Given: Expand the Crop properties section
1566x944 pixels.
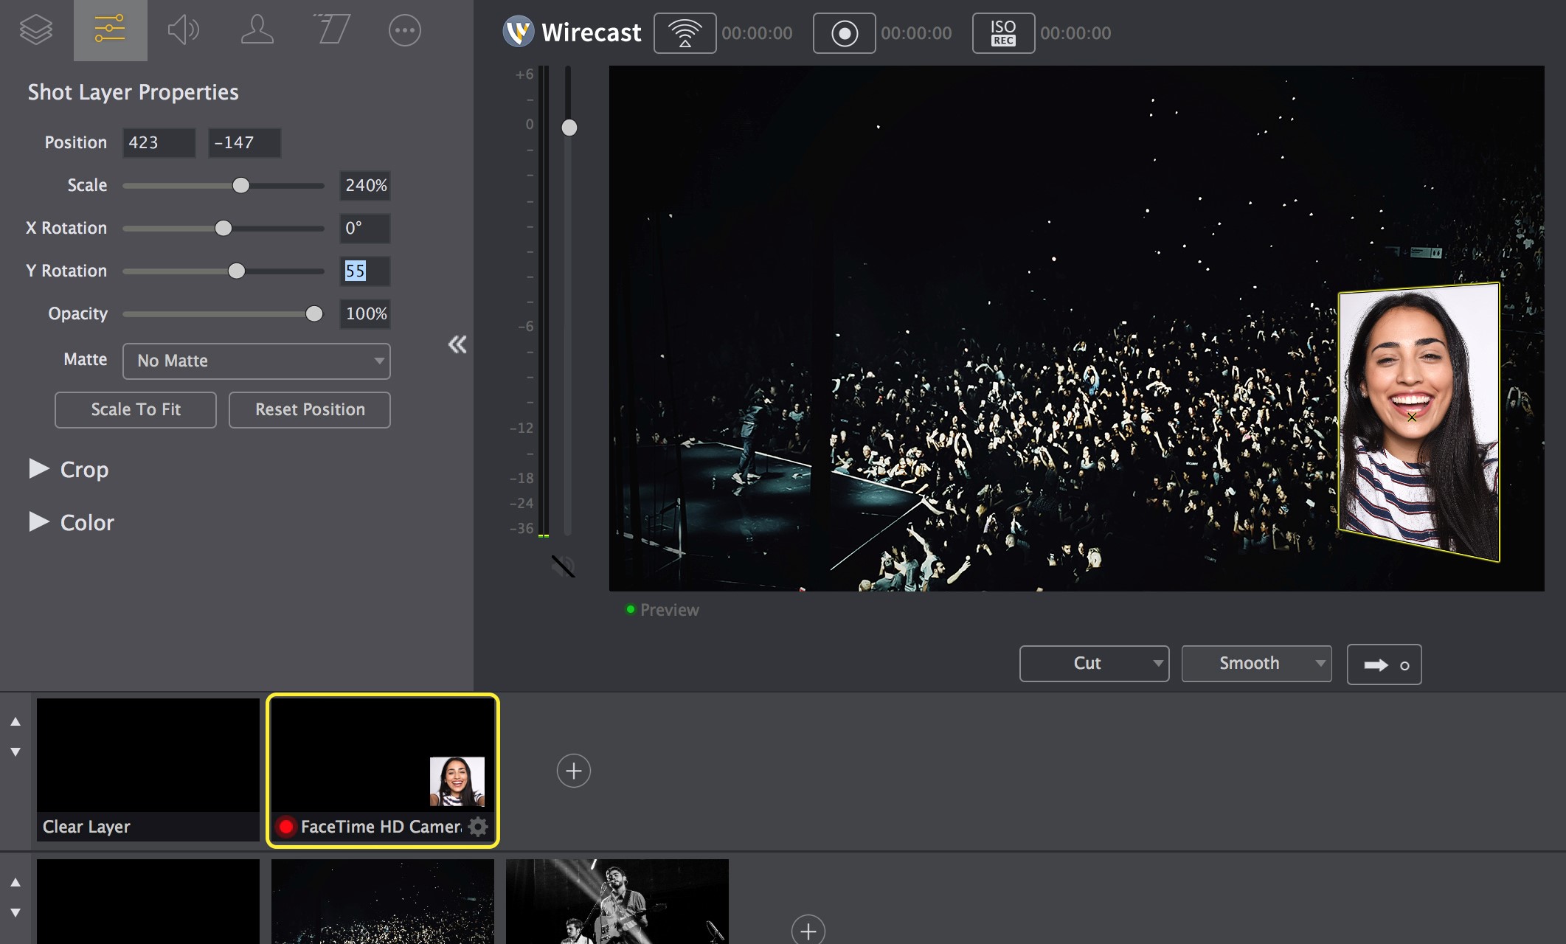Looking at the screenshot, I should [x=39, y=468].
